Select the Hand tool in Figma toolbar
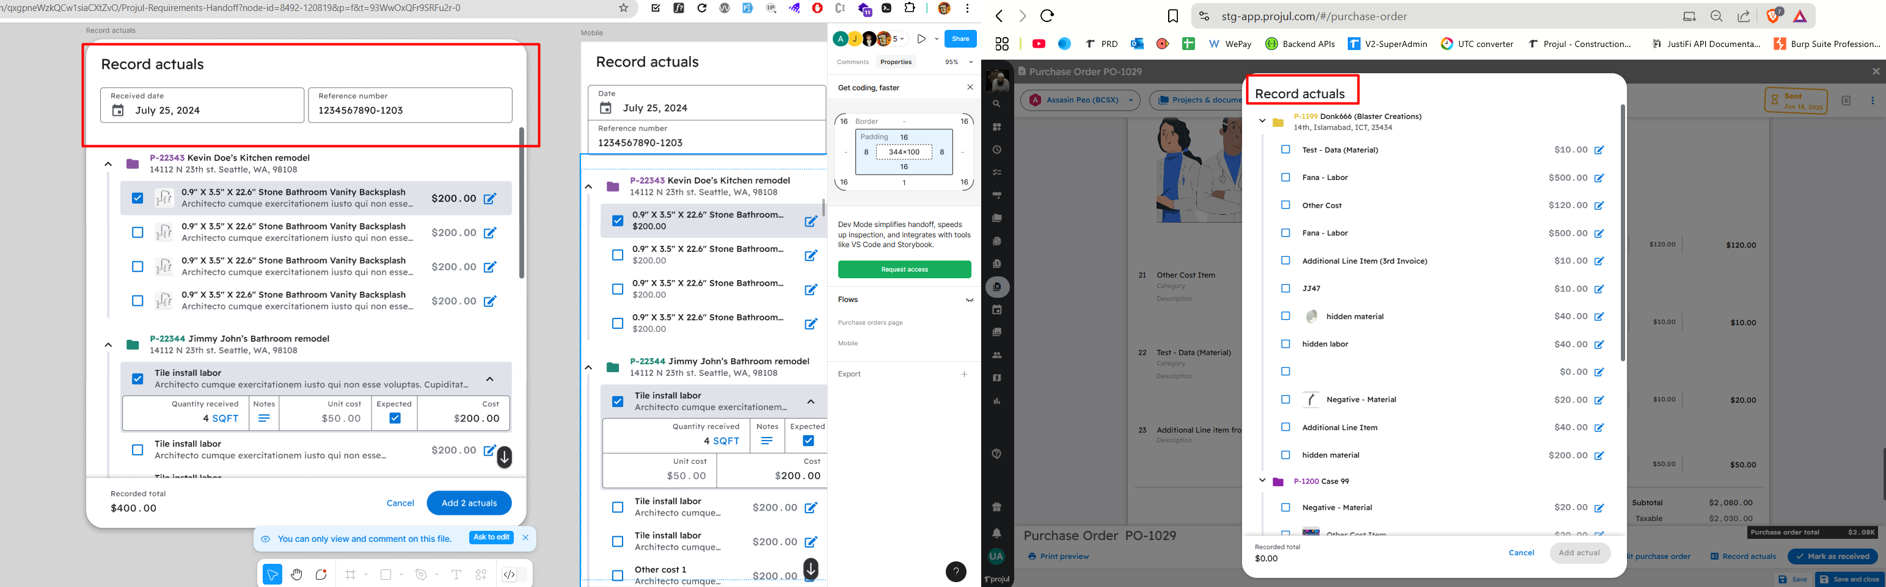The width and height of the screenshot is (1886, 587). [x=296, y=575]
